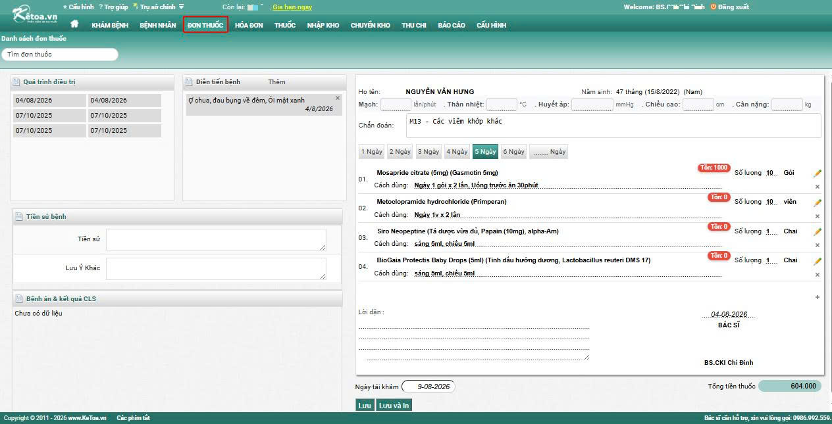Open the Trợ giúp help link

click(113, 7)
